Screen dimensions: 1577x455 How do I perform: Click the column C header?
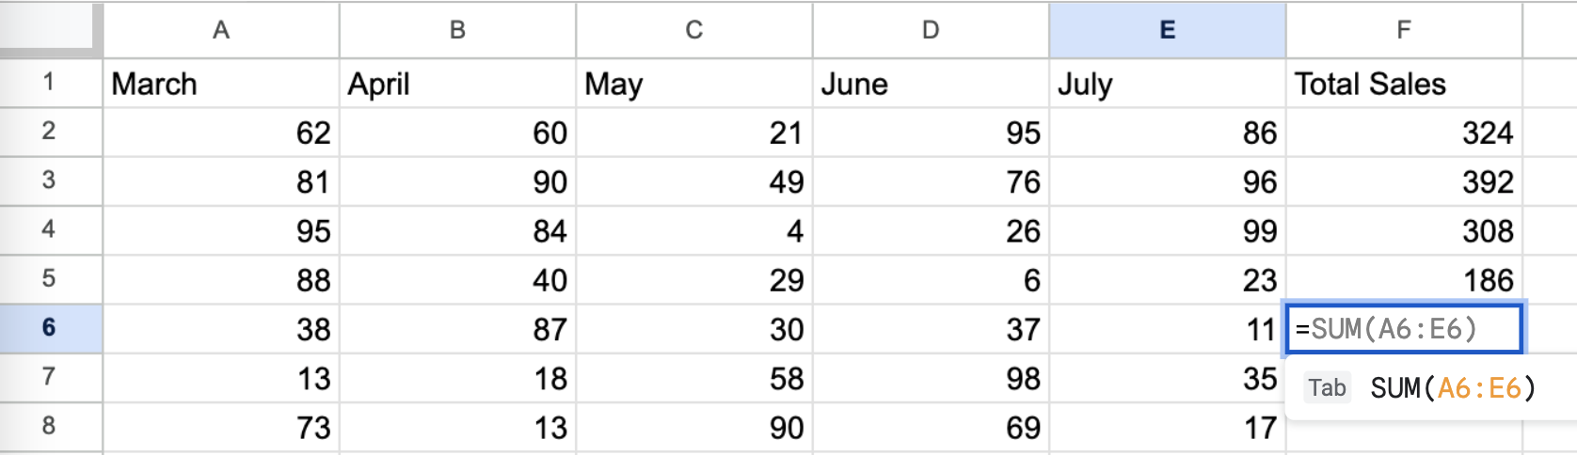point(694,30)
